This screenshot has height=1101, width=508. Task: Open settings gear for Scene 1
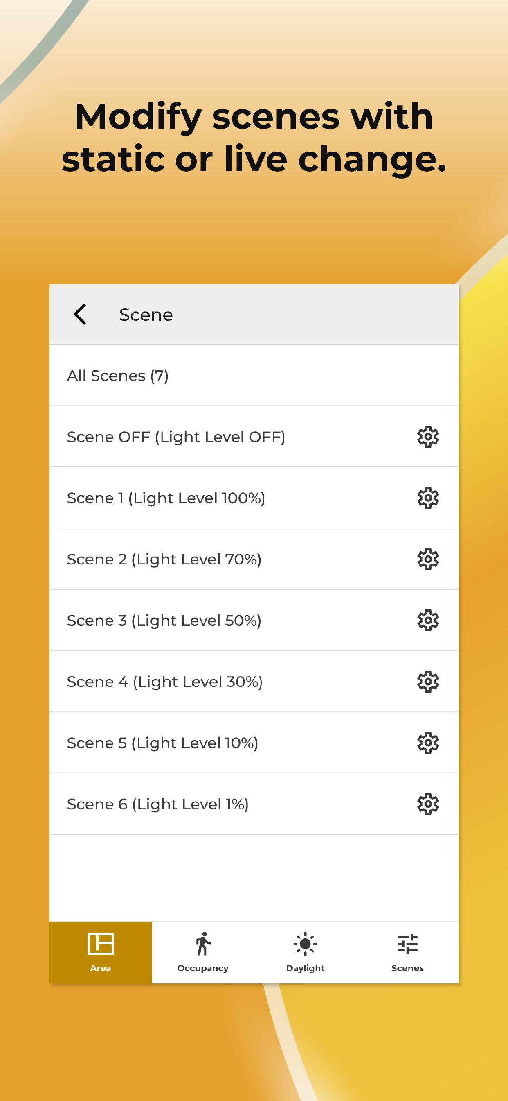(428, 498)
